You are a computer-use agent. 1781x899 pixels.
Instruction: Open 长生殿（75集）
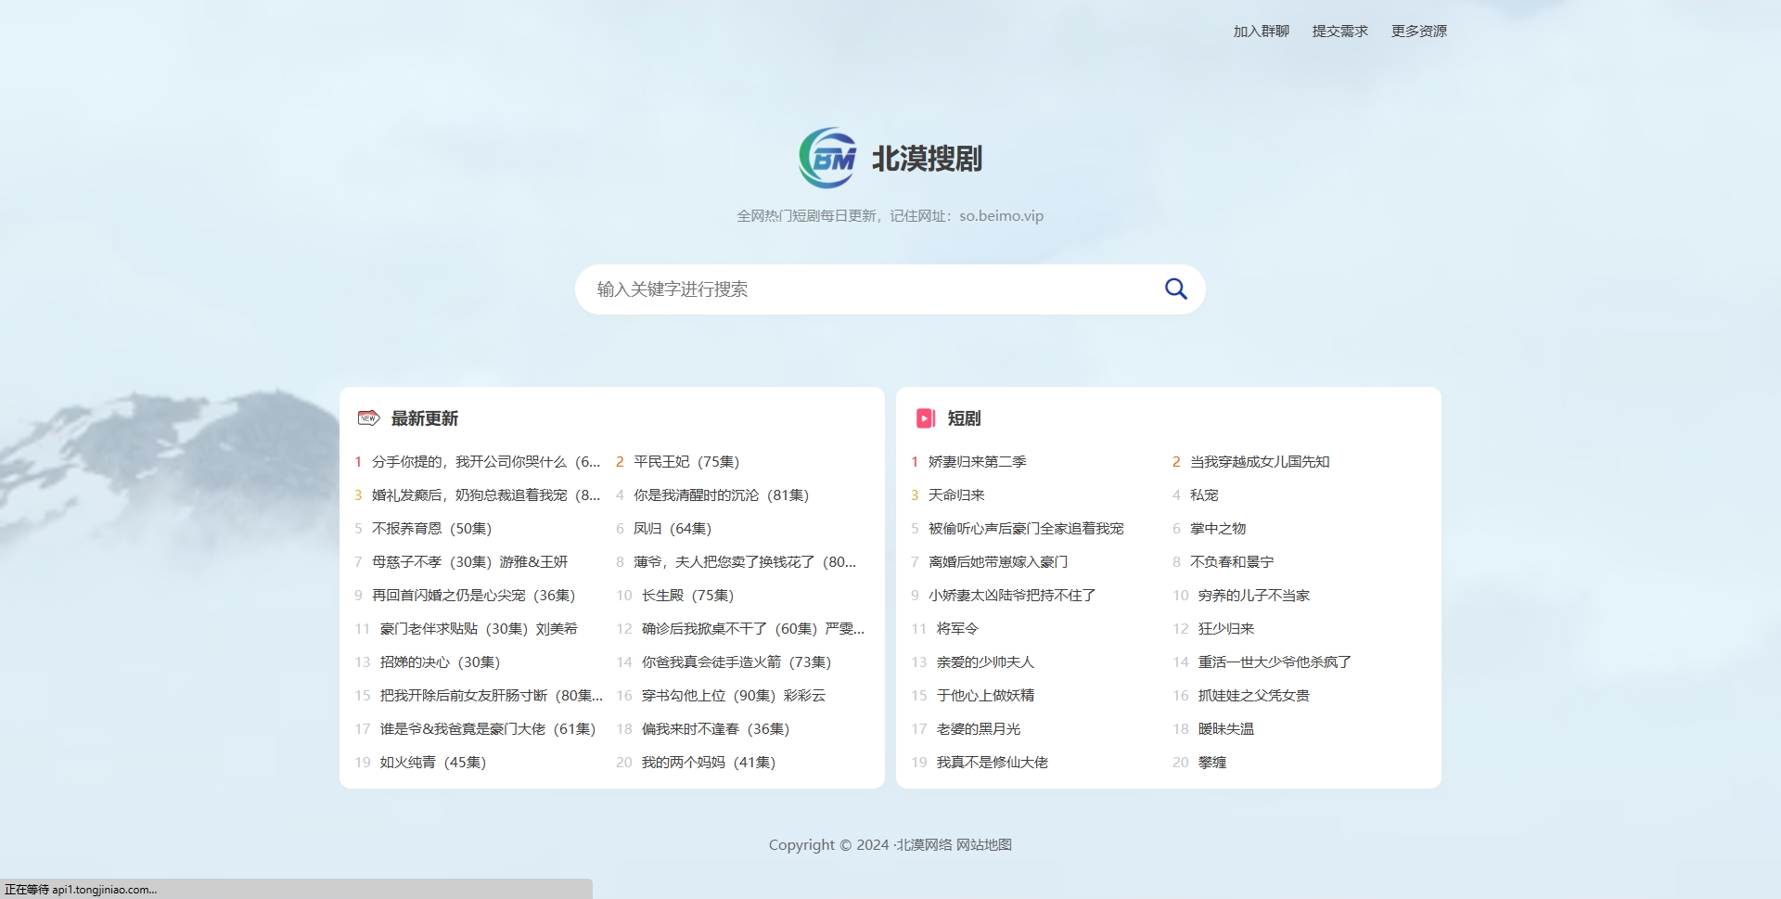click(x=687, y=595)
